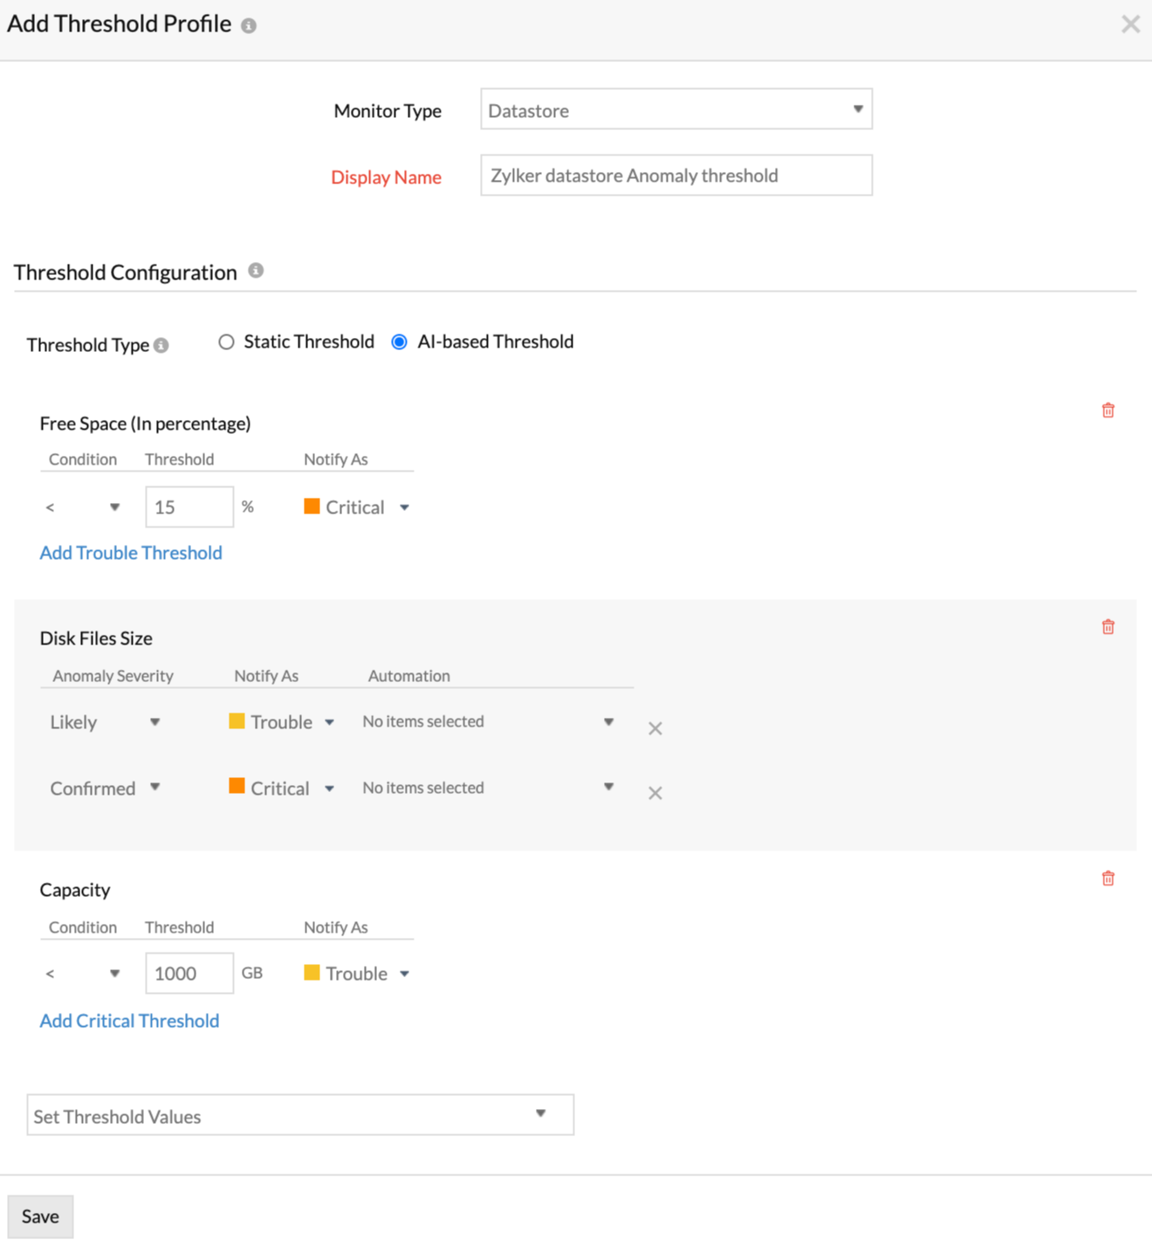This screenshot has height=1247, width=1152.
Task: Delete the Disk Files Size section
Action: tap(1107, 626)
